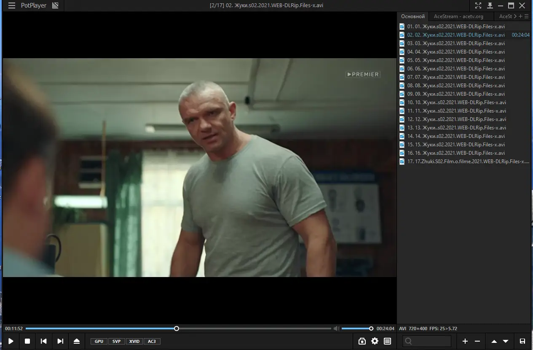533x350 pixels.
Task: Stop playback with the Stop button
Action: coord(27,341)
